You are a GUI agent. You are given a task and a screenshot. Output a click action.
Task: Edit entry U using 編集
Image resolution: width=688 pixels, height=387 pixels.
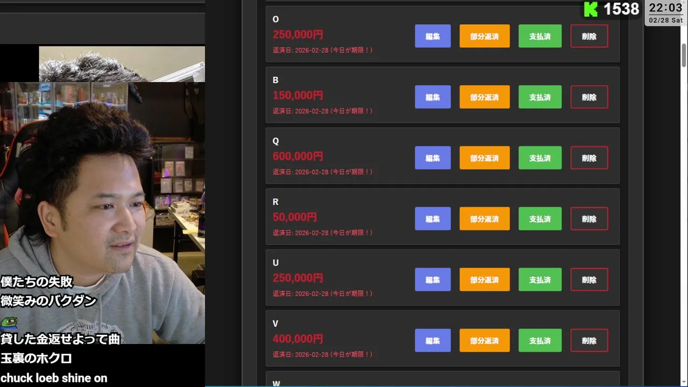(433, 279)
